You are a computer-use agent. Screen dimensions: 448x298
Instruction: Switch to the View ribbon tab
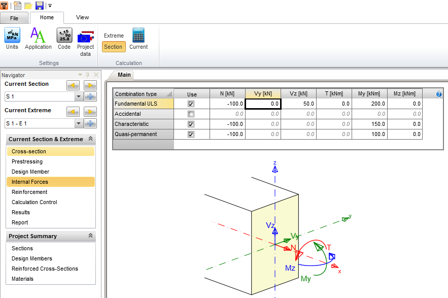click(82, 17)
